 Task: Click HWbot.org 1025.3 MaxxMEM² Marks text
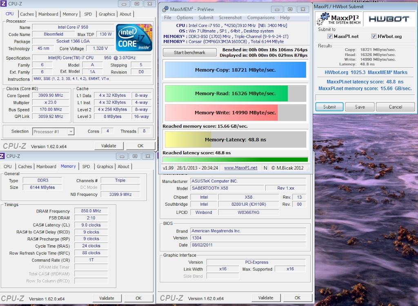click(366, 72)
